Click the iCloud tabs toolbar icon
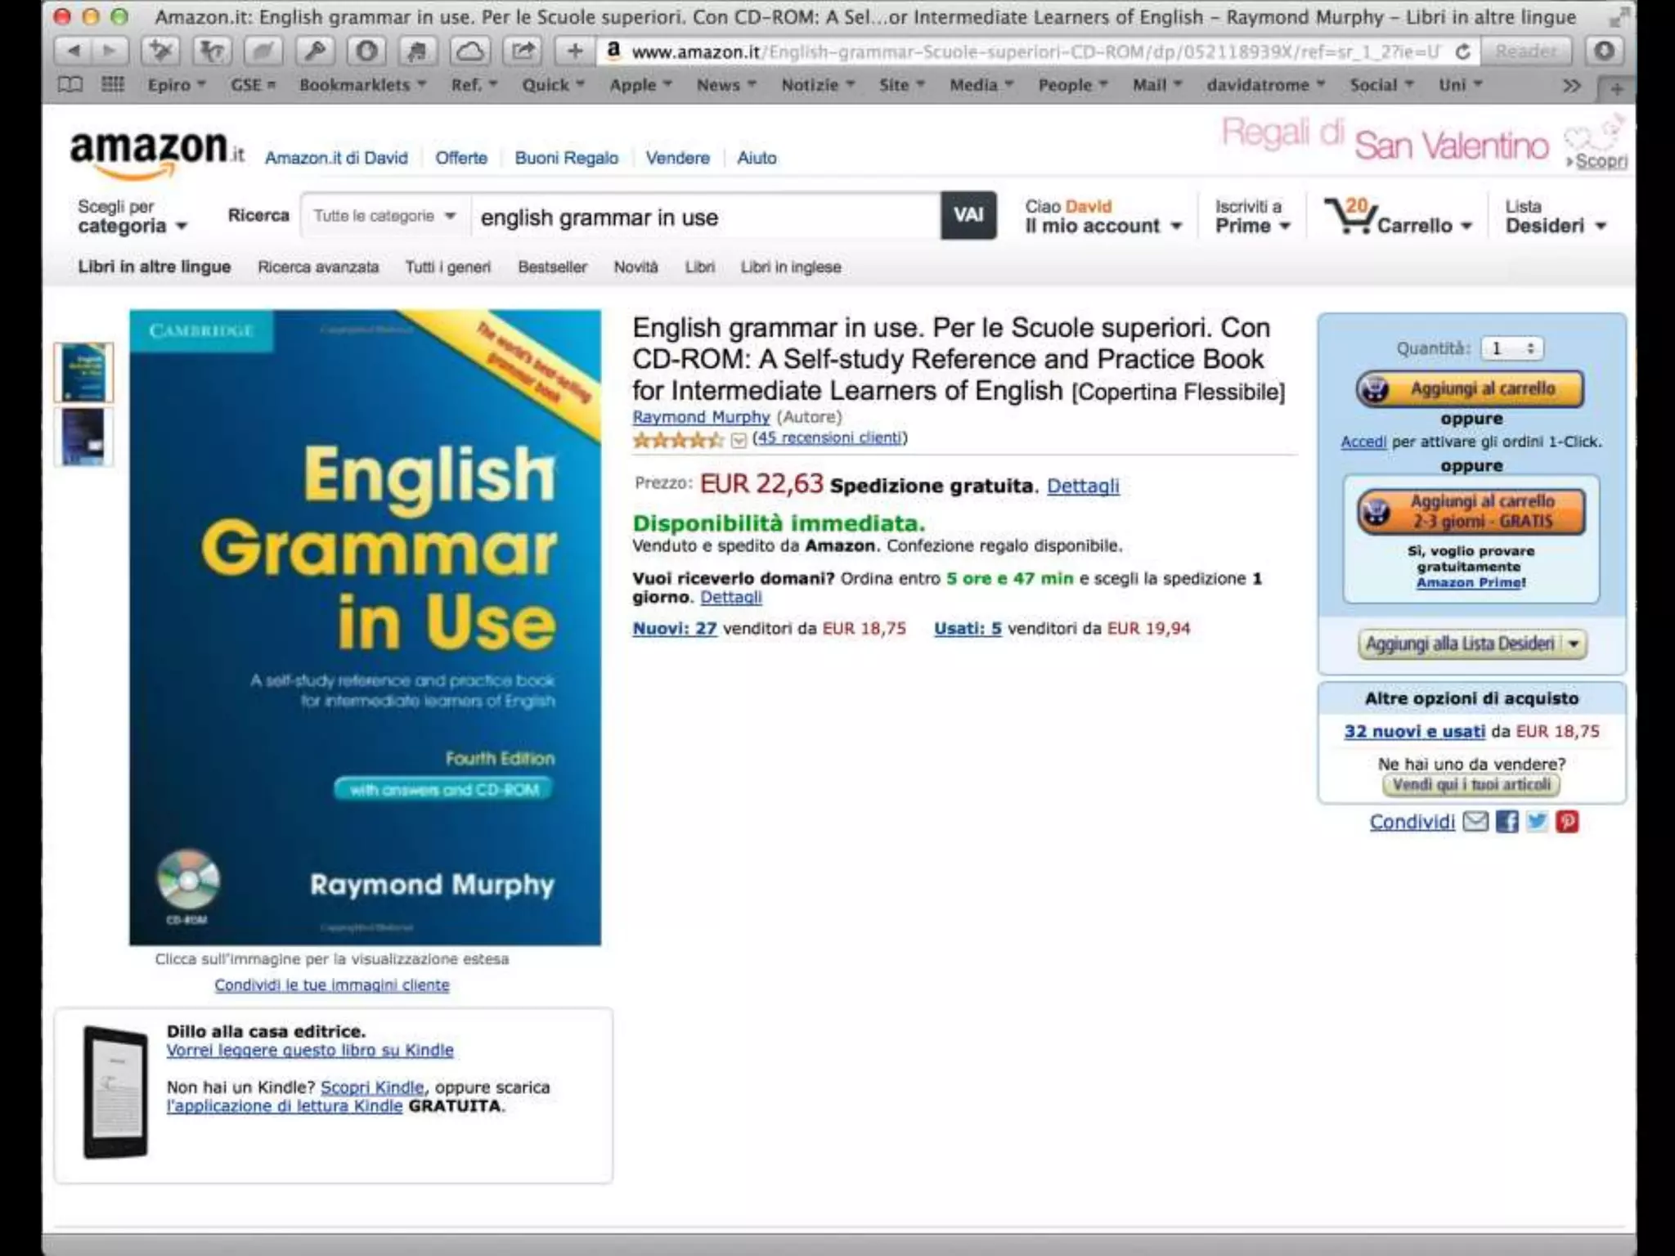 click(x=469, y=52)
